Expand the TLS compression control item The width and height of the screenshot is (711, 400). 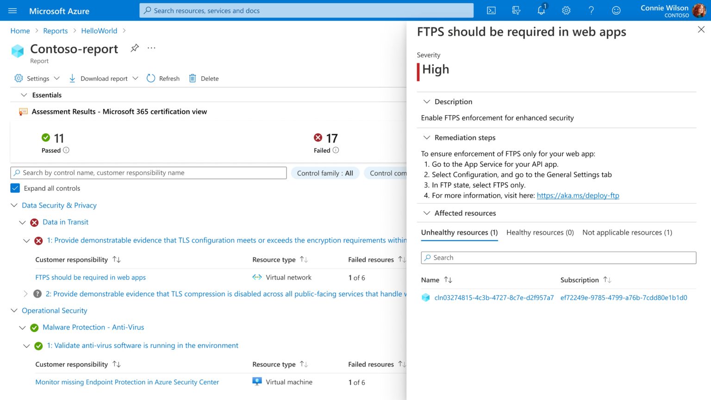(26, 294)
